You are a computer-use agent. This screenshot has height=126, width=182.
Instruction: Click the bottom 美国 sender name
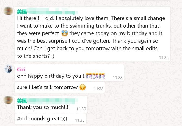(22, 101)
